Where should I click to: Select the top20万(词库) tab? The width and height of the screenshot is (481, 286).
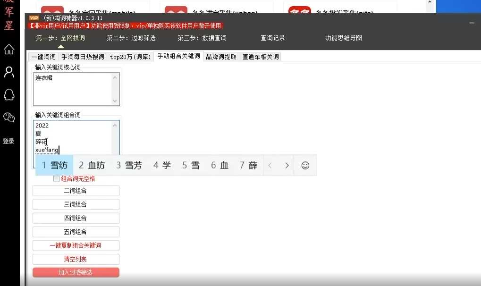coord(130,57)
